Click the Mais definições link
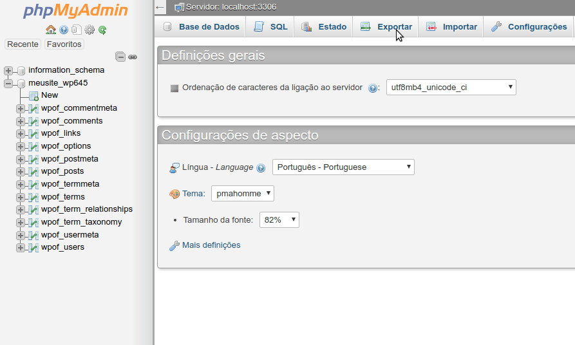Image resolution: width=575 pixels, height=345 pixels. click(x=211, y=245)
